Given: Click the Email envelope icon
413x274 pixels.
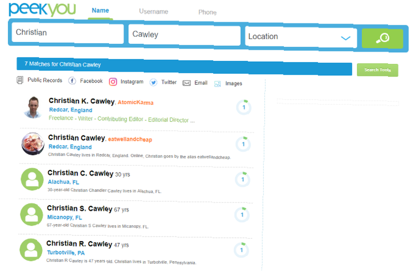Looking at the screenshot, I should click(x=187, y=83).
